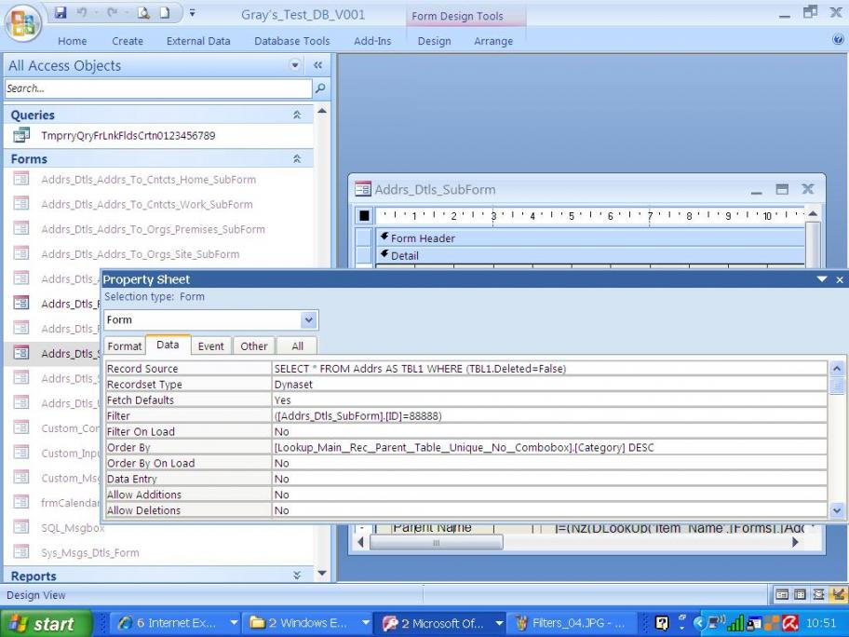The image size is (849, 637).
Task: Click the Save icon in Quick Access Toolbar
Action: click(x=61, y=14)
